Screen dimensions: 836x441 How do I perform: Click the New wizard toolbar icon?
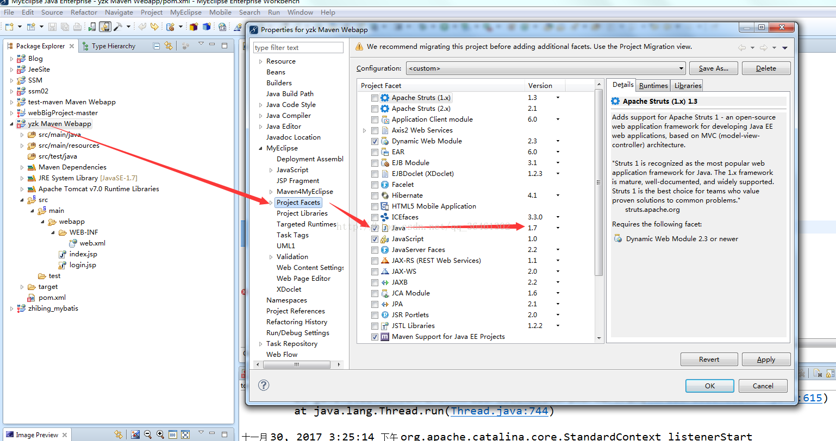(x=9, y=26)
